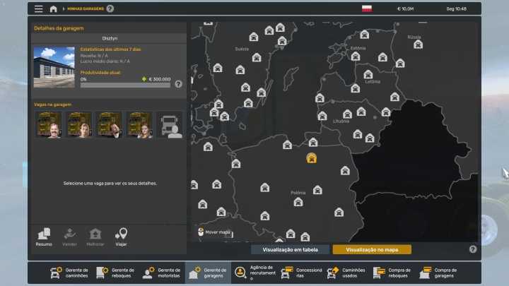This screenshot has width=509, height=286.
Task: Go to the home screen icon
Action: (53, 9)
